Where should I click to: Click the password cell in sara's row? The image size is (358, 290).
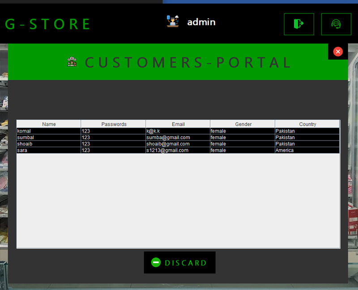click(113, 150)
